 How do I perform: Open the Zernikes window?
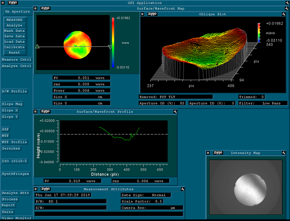pos(11,148)
